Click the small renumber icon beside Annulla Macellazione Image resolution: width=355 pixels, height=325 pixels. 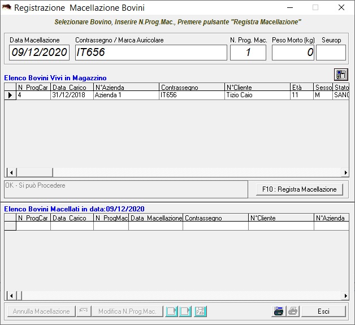pos(84,311)
